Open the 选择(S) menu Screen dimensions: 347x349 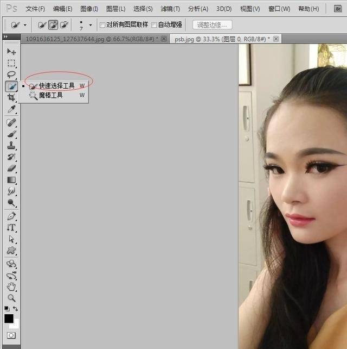pos(143,9)
